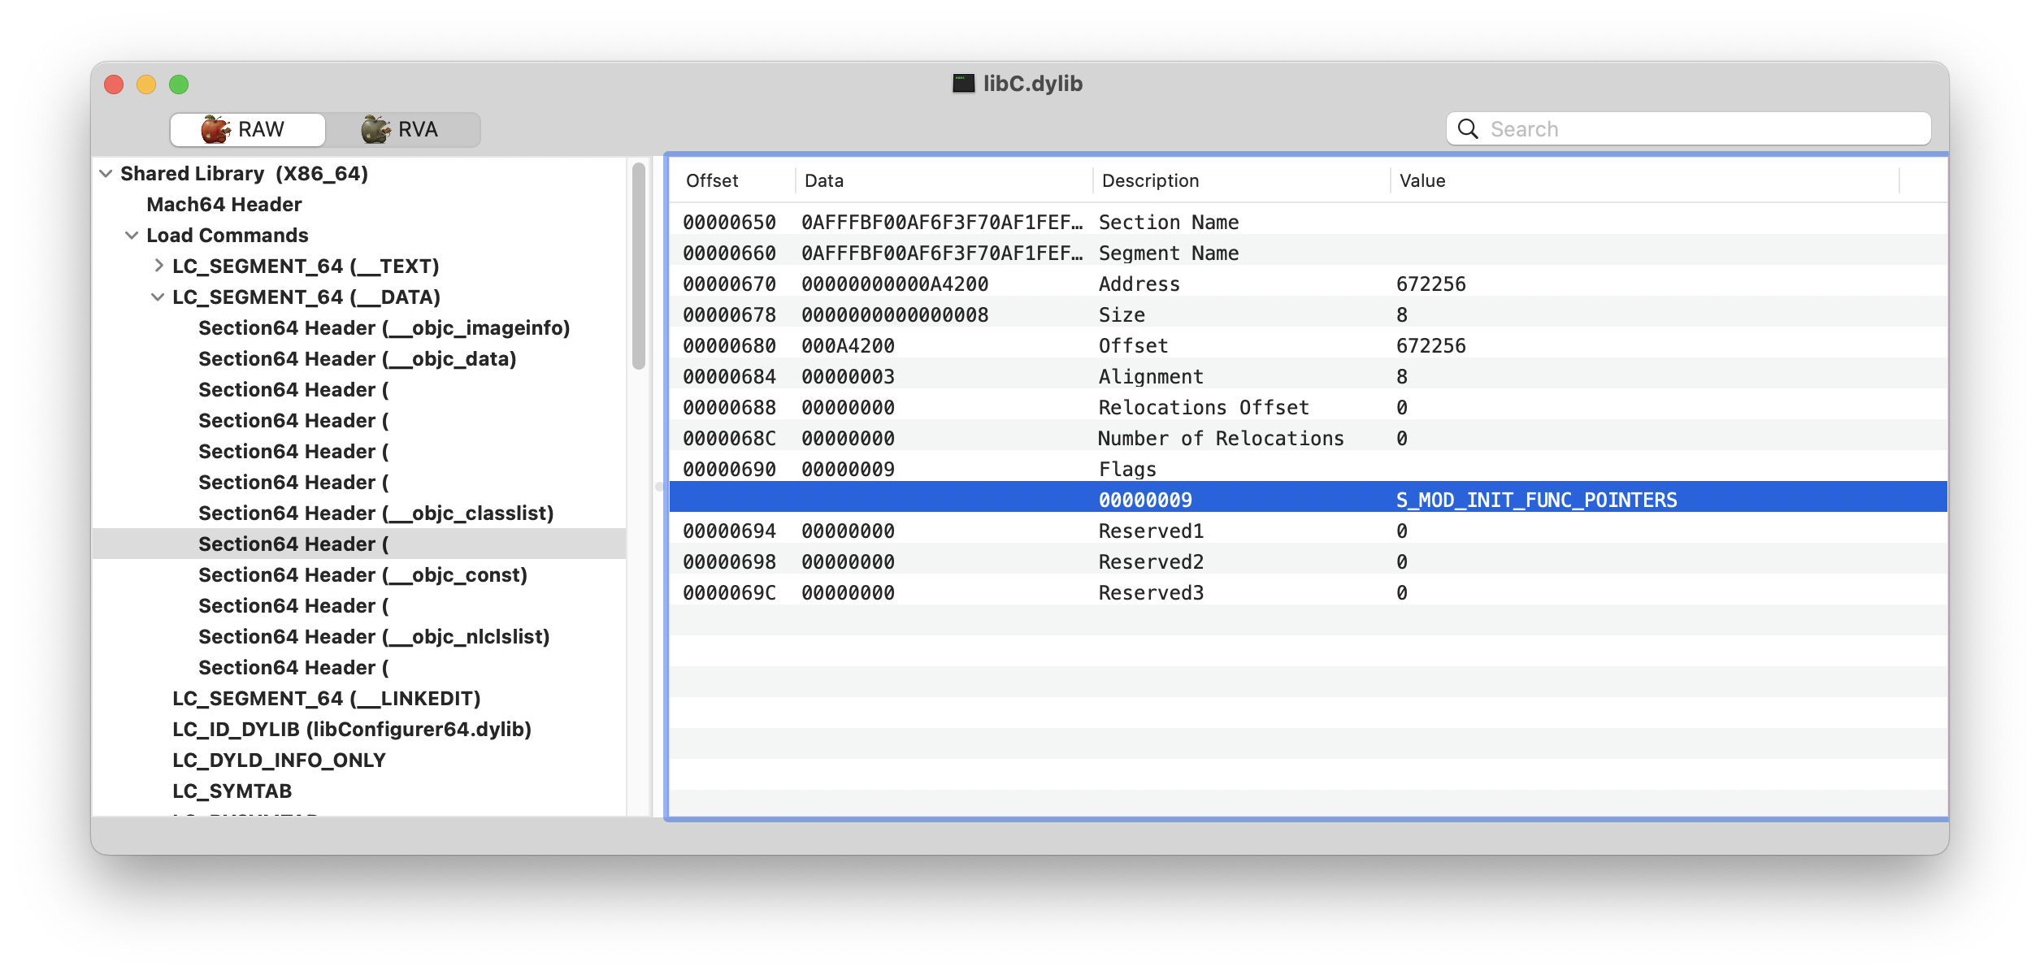Collapse LC_SEGMENT_64 (__DATA)
The height and width of the screenshot is (975, 2040).
click(156, 297)
